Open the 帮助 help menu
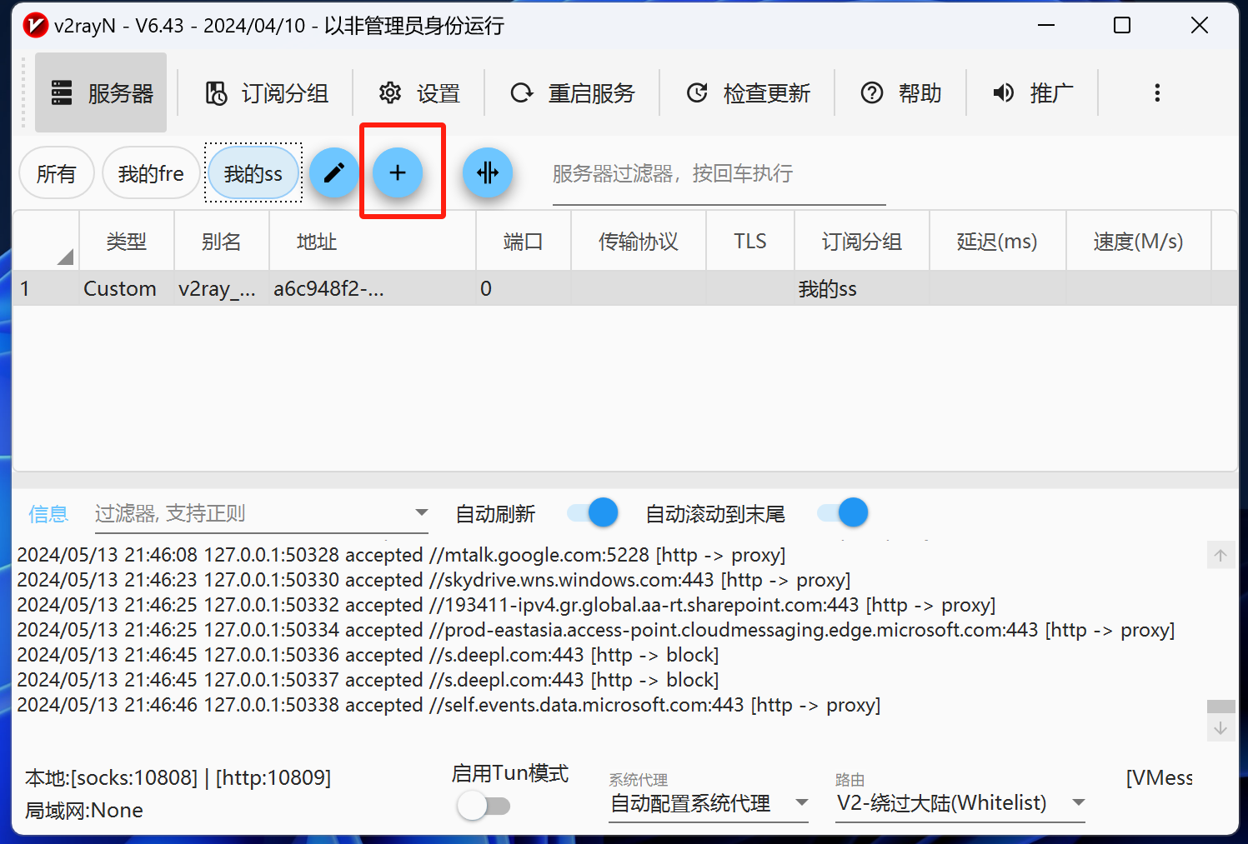The height and width of the screenshot is (844, 1248). tap(901, 92)
